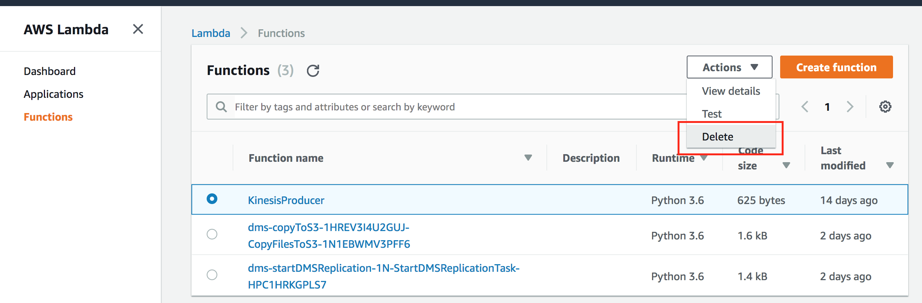The image size is (922, 303).
Task: Select the dms-copyToS3 function radio button
Action: point(212,234)
